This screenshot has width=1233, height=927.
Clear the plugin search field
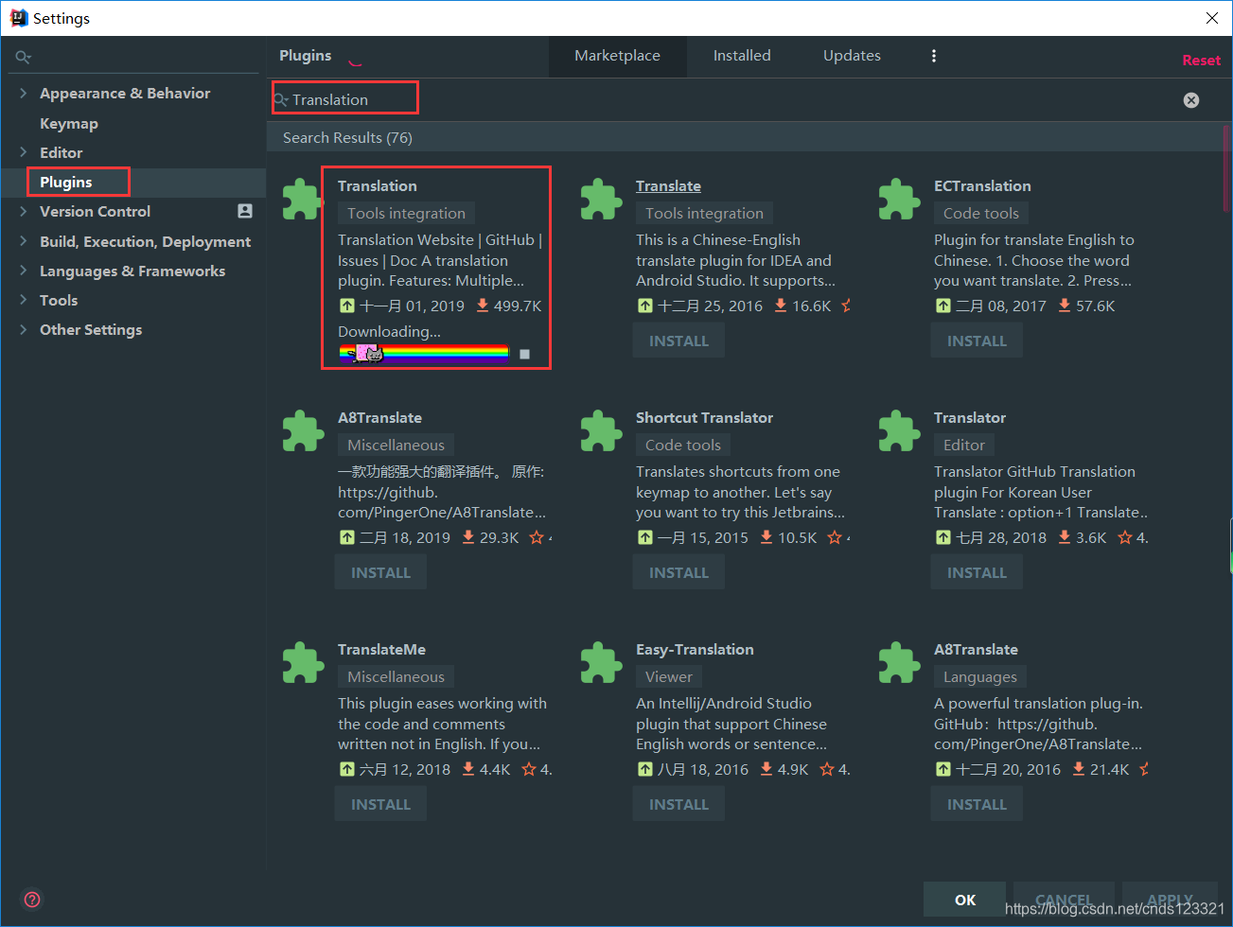coord(1191,100)
